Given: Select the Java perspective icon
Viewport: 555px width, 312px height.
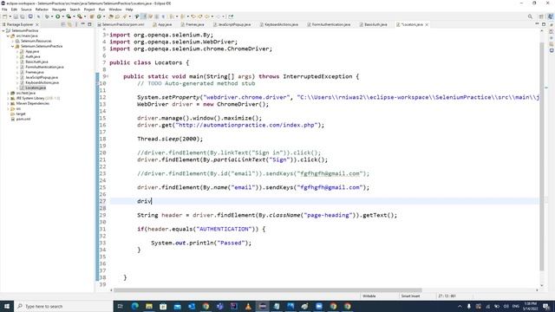Looking at the screenshot, I should (551, 16).
